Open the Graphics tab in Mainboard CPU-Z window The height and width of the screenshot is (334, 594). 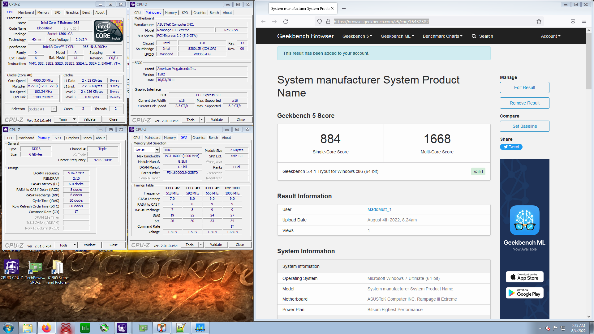click(x=200, y=13)
